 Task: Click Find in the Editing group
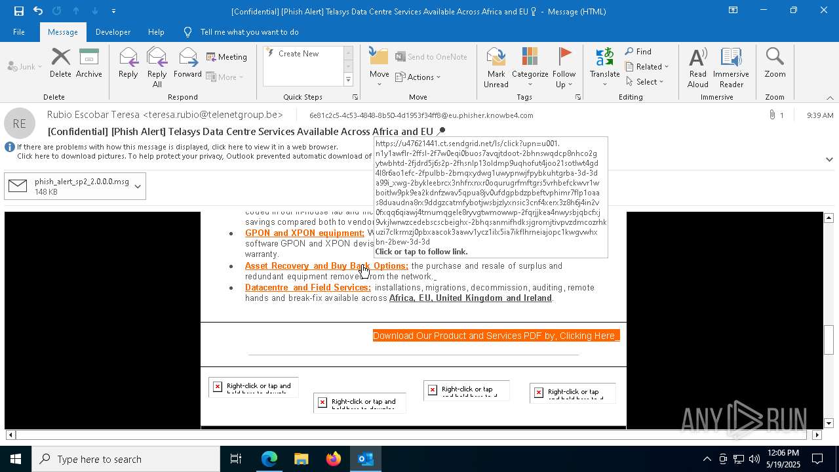pos(638,52)
